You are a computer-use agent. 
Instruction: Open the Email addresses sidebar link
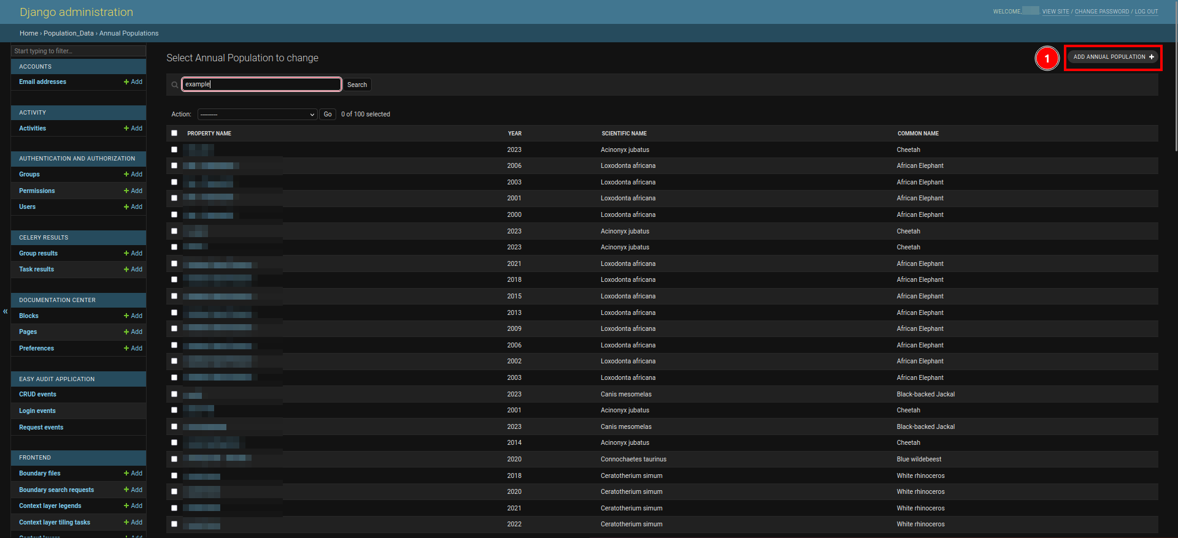tap(42, 81)
